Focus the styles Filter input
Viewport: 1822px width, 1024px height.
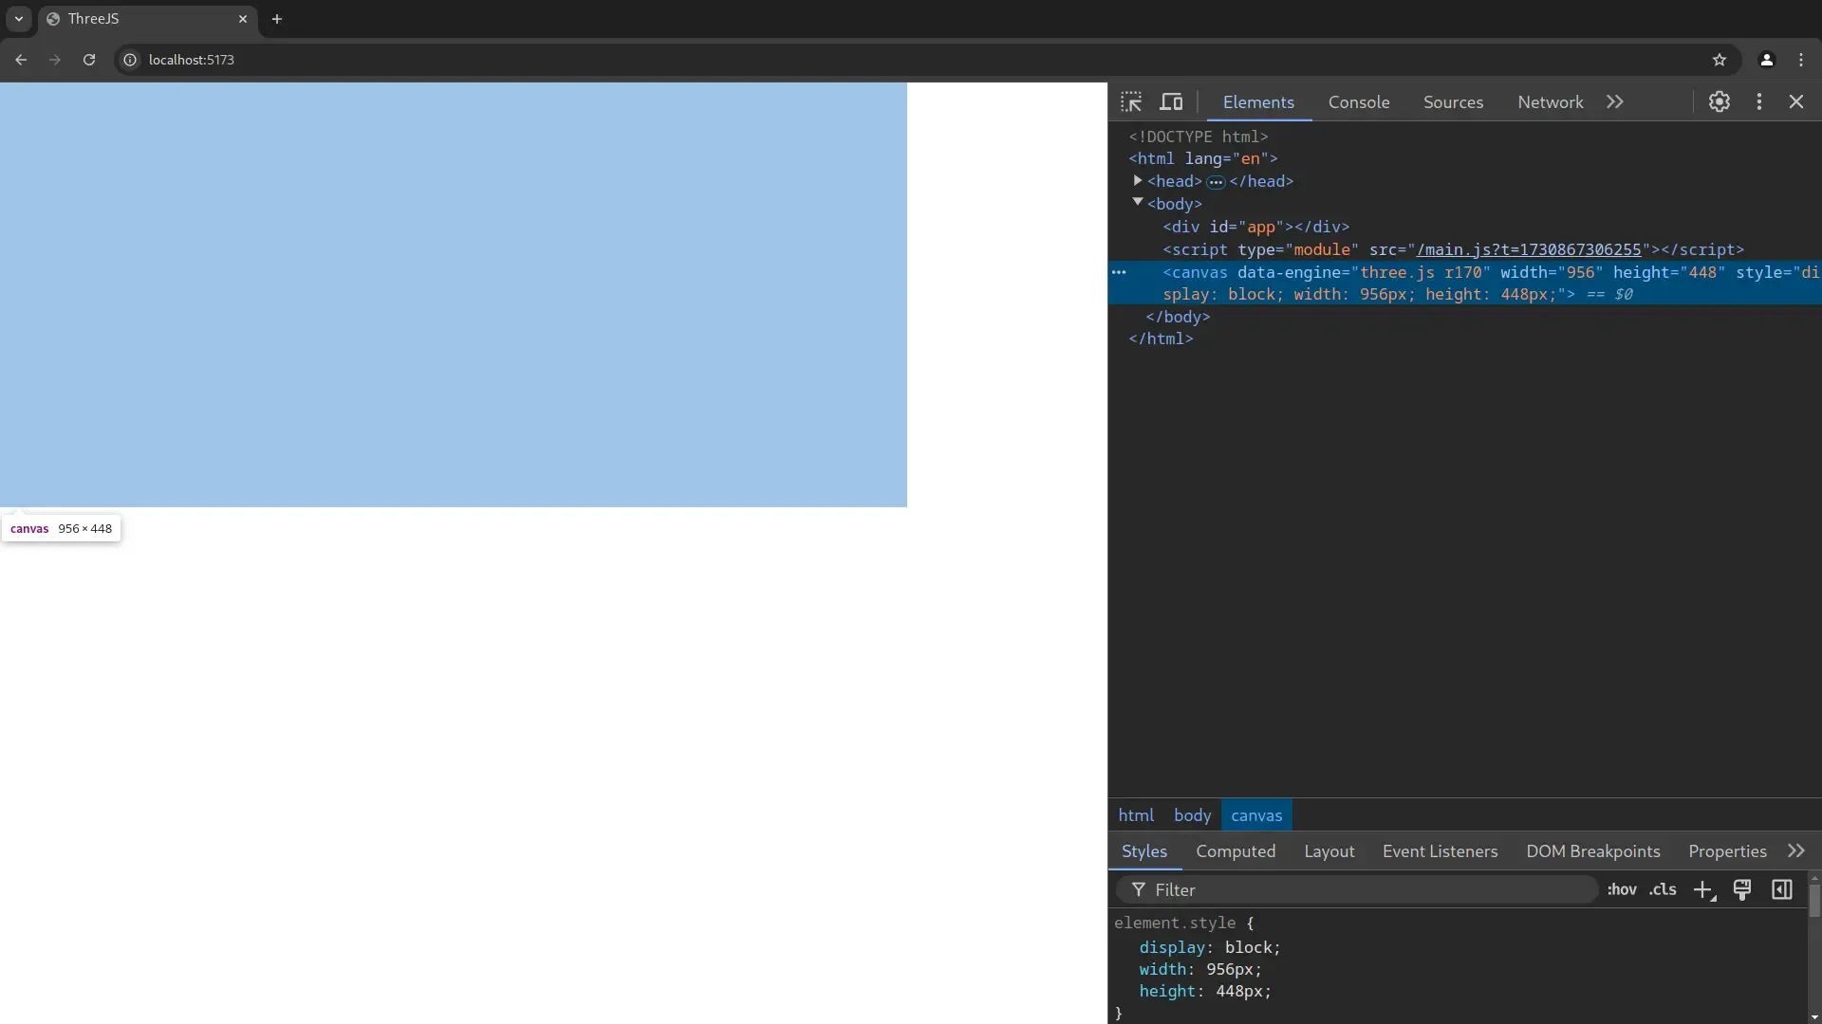(x=1366, y=890)
